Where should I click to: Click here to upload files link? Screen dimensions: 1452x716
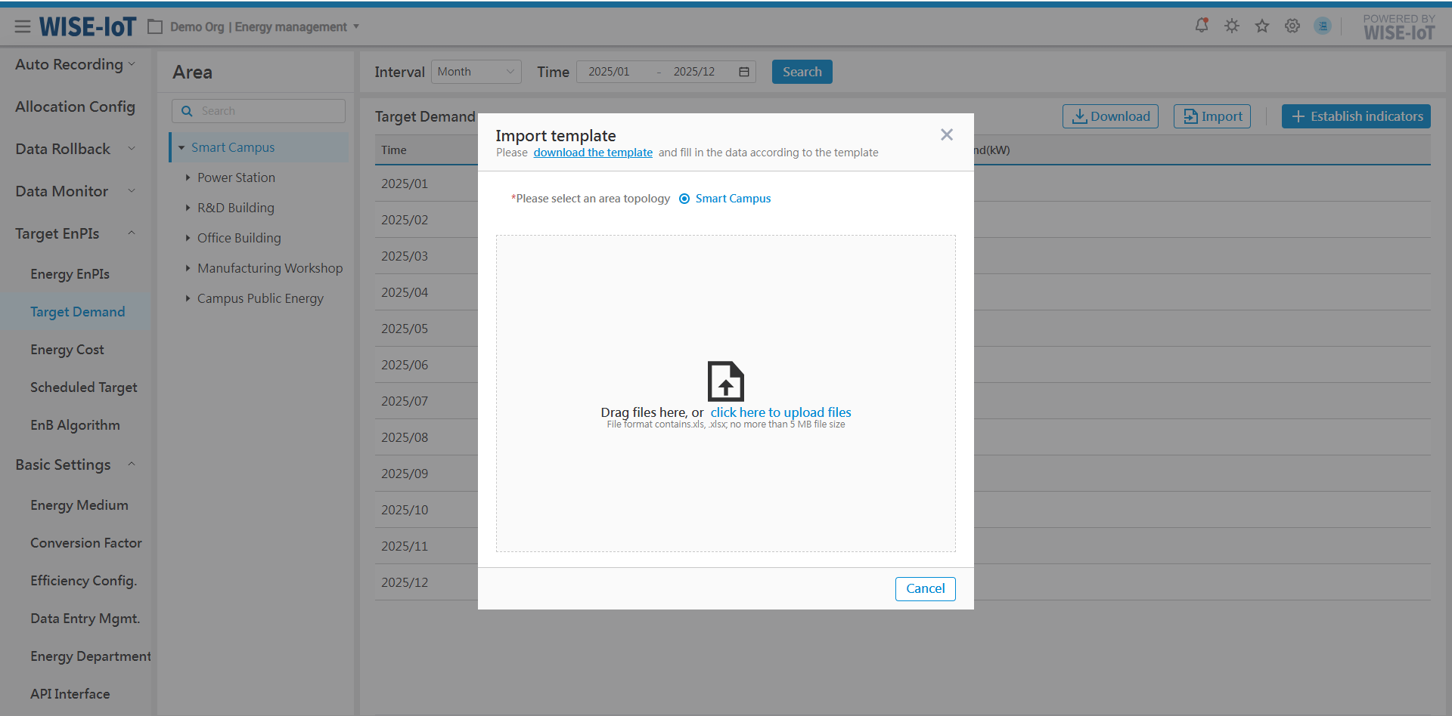click(780, 412)
